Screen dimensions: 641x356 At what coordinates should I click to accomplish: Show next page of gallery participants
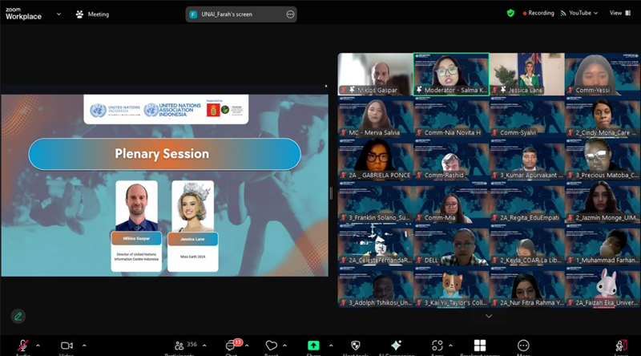click(489, 316)
